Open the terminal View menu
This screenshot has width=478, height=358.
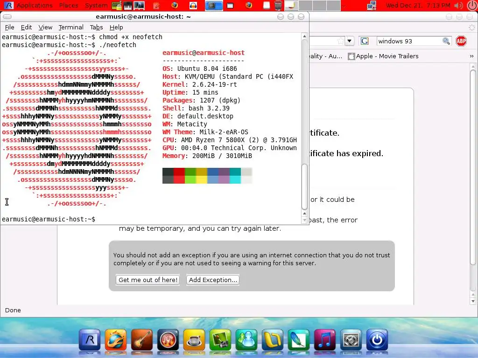point(45,28)
